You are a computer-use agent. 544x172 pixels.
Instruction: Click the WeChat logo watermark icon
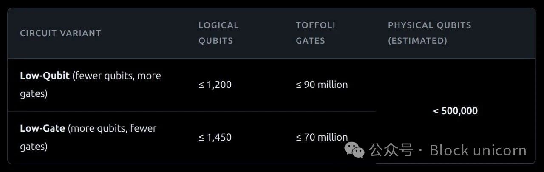click(x=354, y=149)
